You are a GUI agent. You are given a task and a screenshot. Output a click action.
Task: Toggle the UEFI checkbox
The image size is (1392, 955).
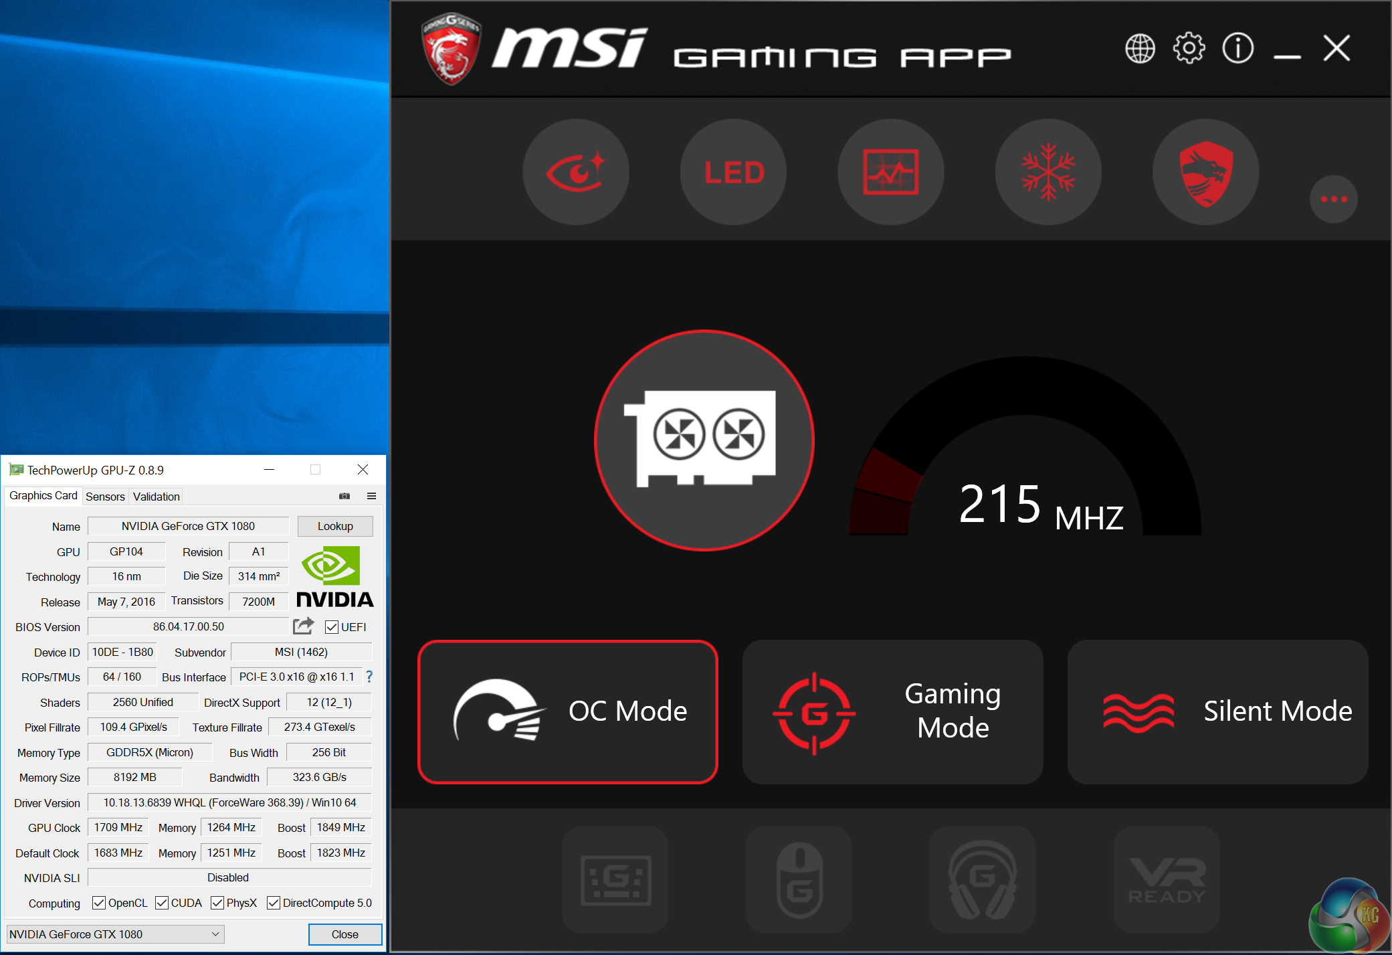[x=332, y=627]
